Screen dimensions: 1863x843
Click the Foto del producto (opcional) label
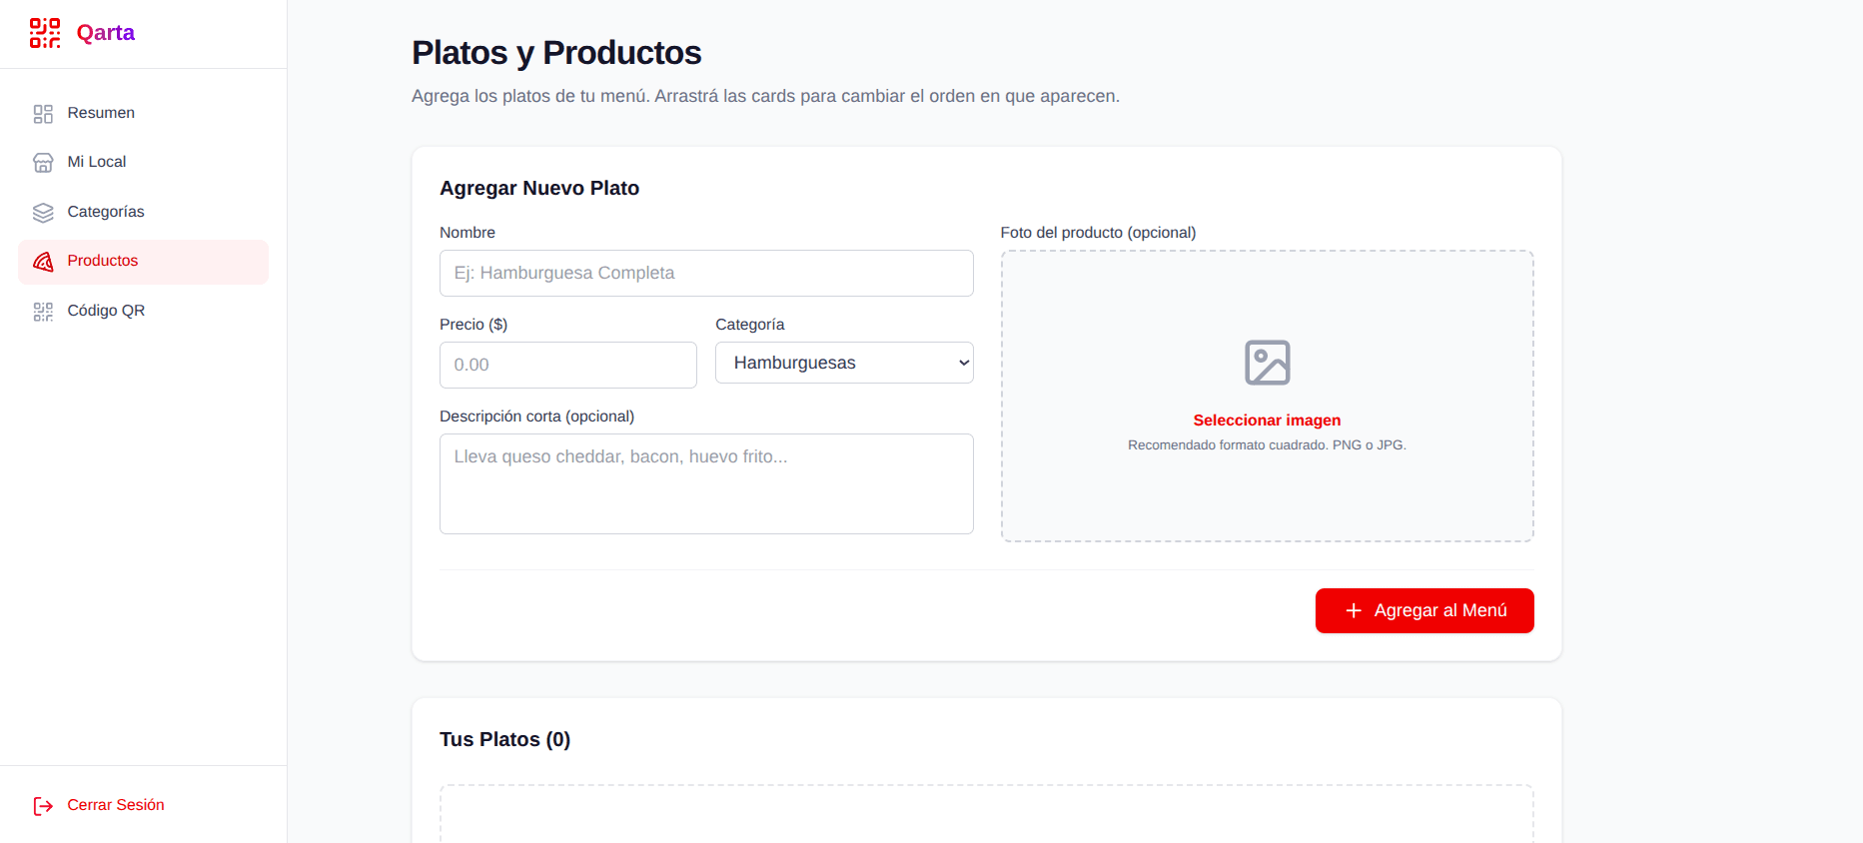click(1098, 233)
